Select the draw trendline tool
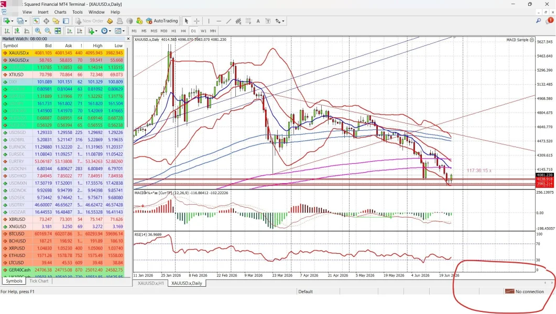 tap(228, 21)
